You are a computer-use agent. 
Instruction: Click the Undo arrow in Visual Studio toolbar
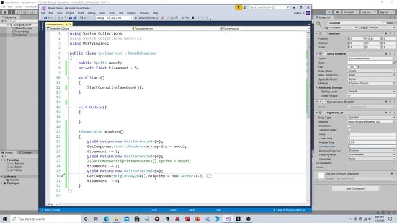coord(81,18)
